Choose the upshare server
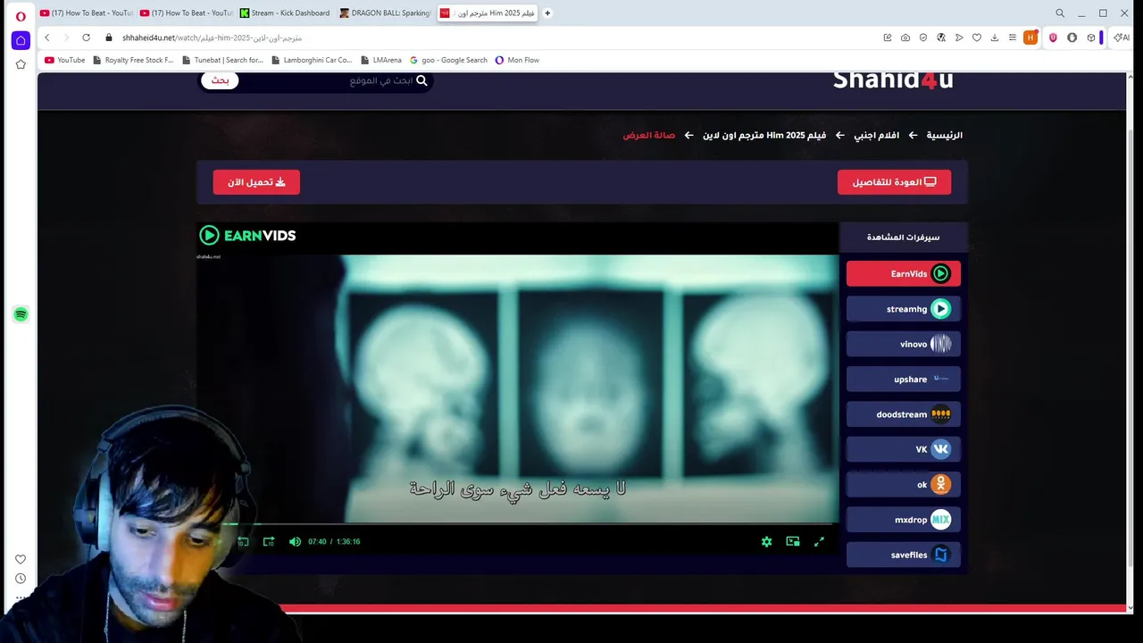The width and height of the screenshot is (1143, 643). coord(904,379)
